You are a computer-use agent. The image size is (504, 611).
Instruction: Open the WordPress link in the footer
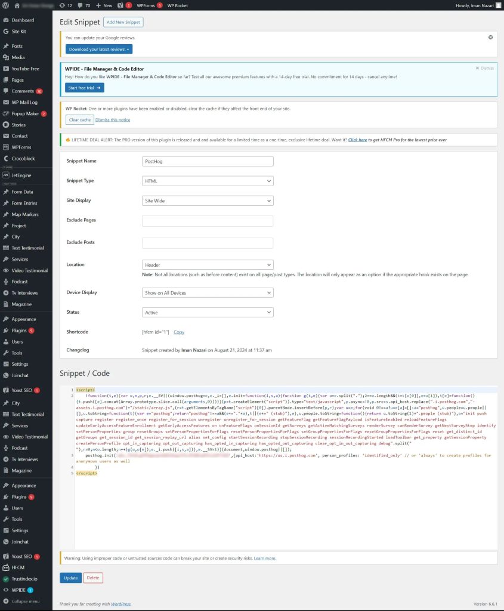120,604
